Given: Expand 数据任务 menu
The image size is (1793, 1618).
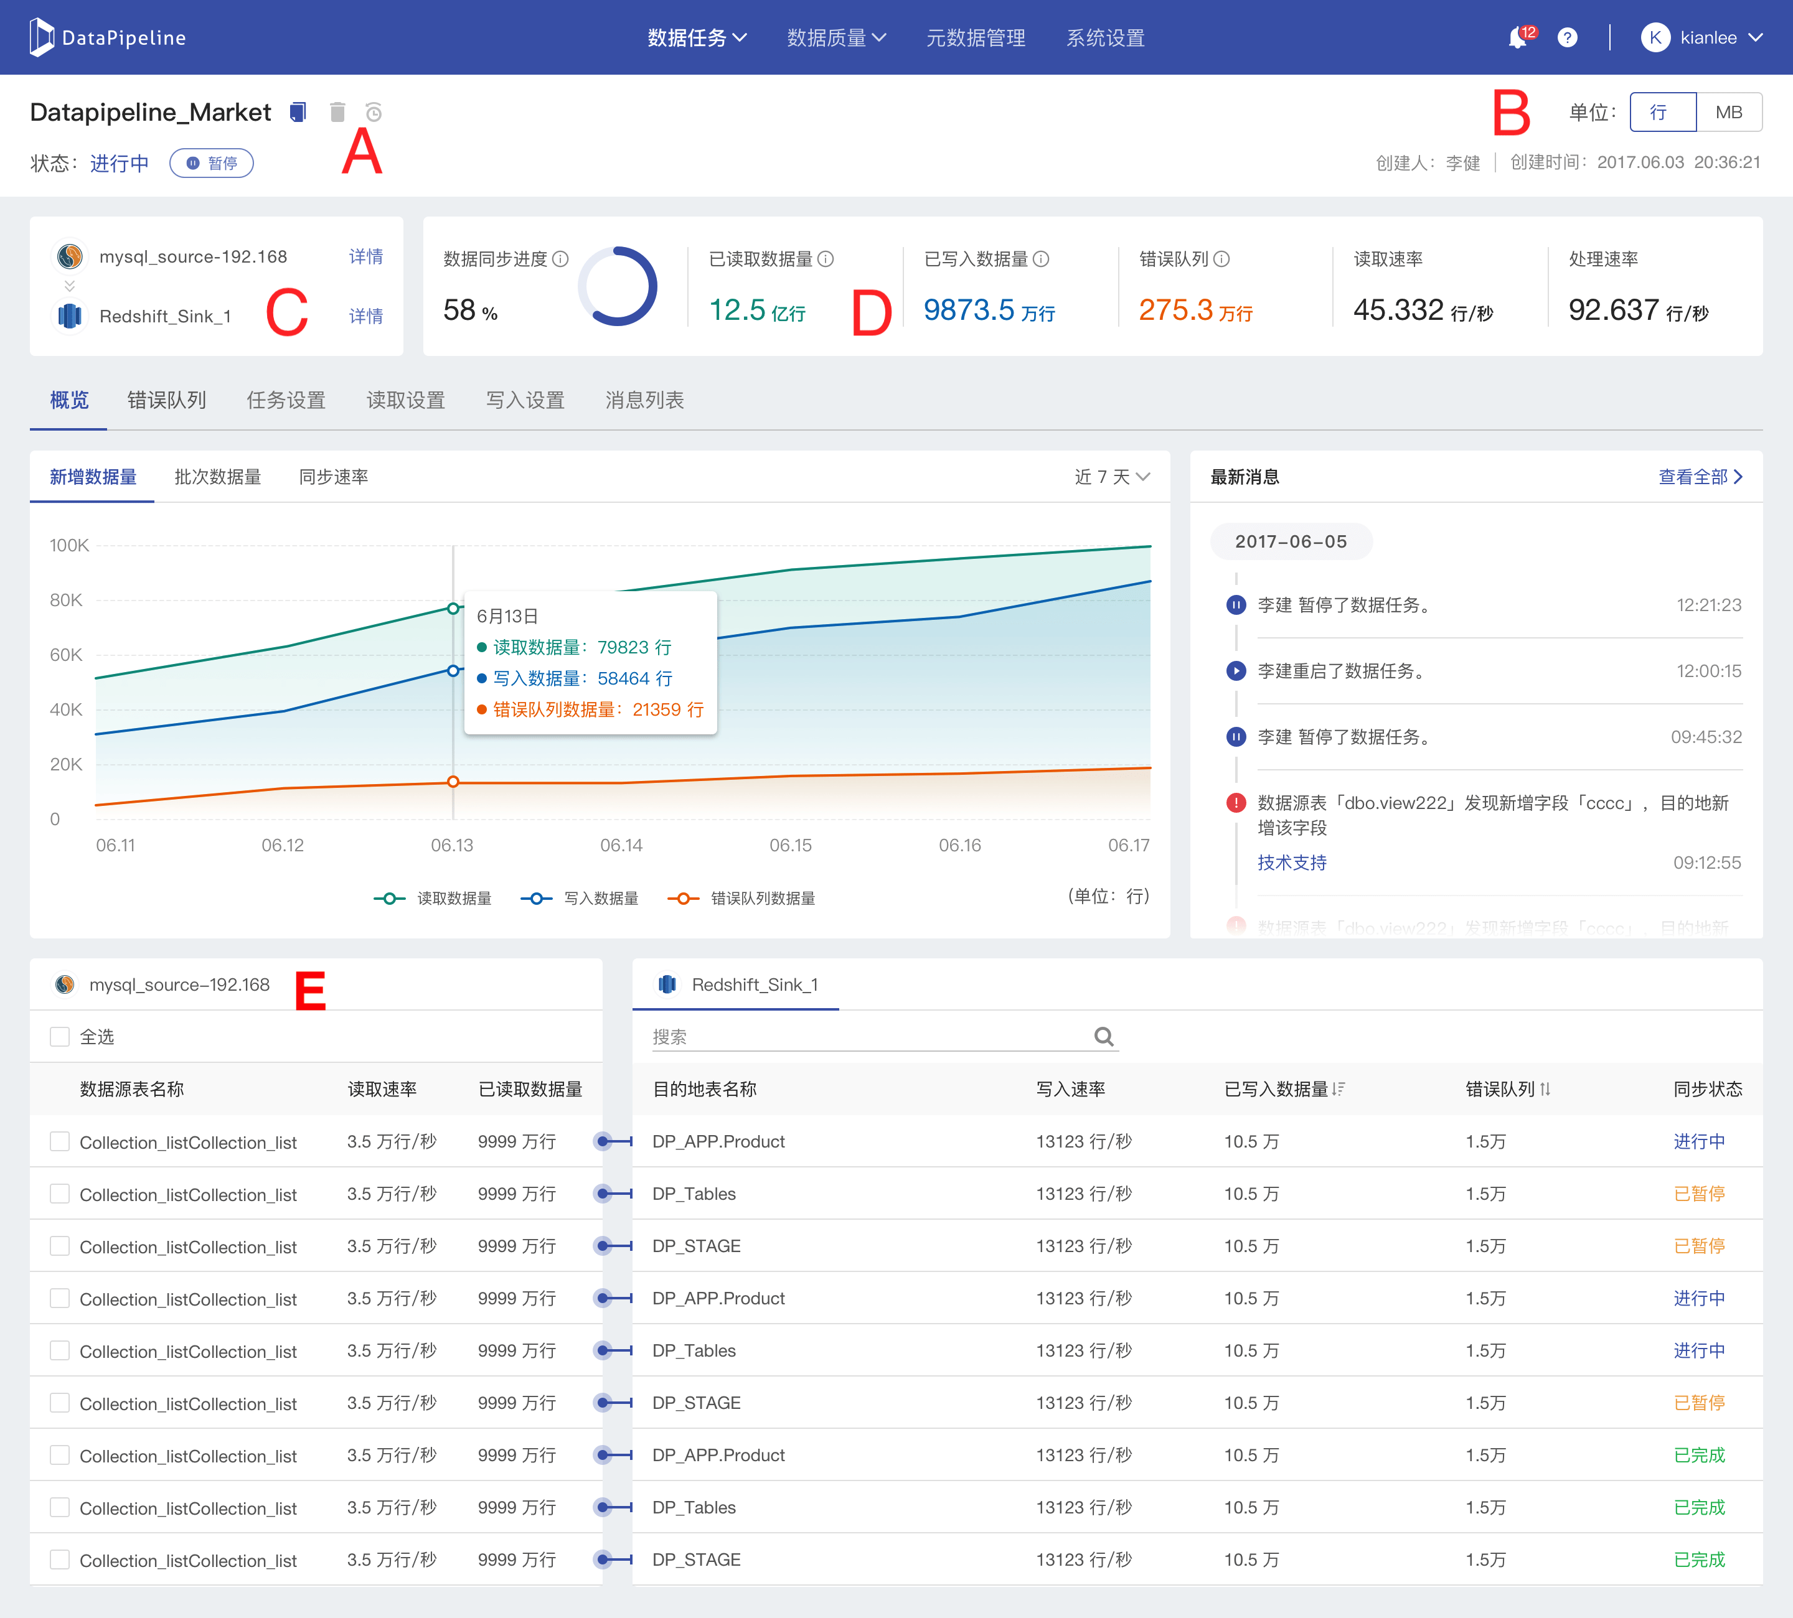Looking at the screenshot, I should pos(697,37).
